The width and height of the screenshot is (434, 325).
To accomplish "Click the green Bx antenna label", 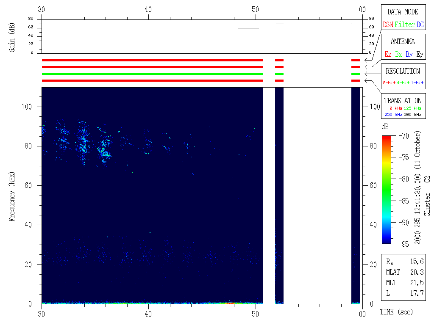I will click(x=398, y=55).
